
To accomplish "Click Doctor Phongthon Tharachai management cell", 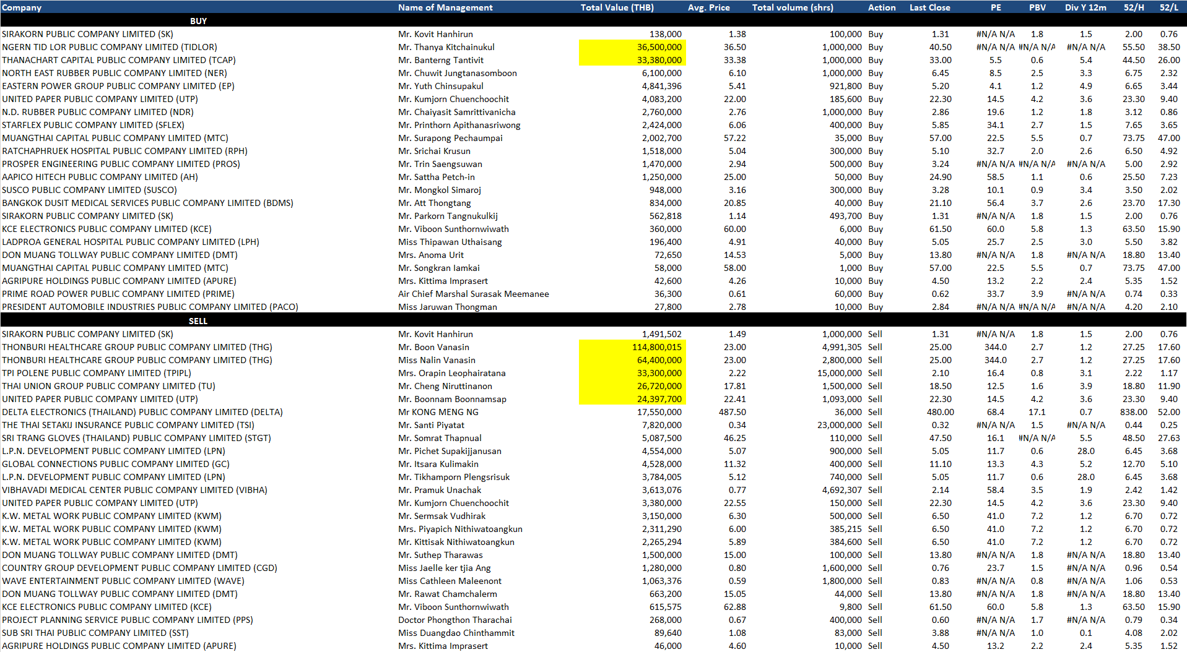I will tap(454, 620).
